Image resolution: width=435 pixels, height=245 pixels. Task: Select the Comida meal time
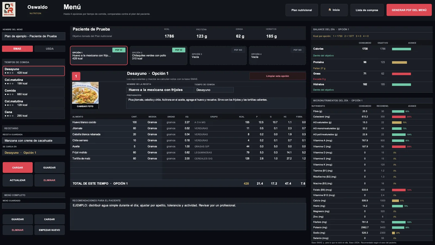34,92
